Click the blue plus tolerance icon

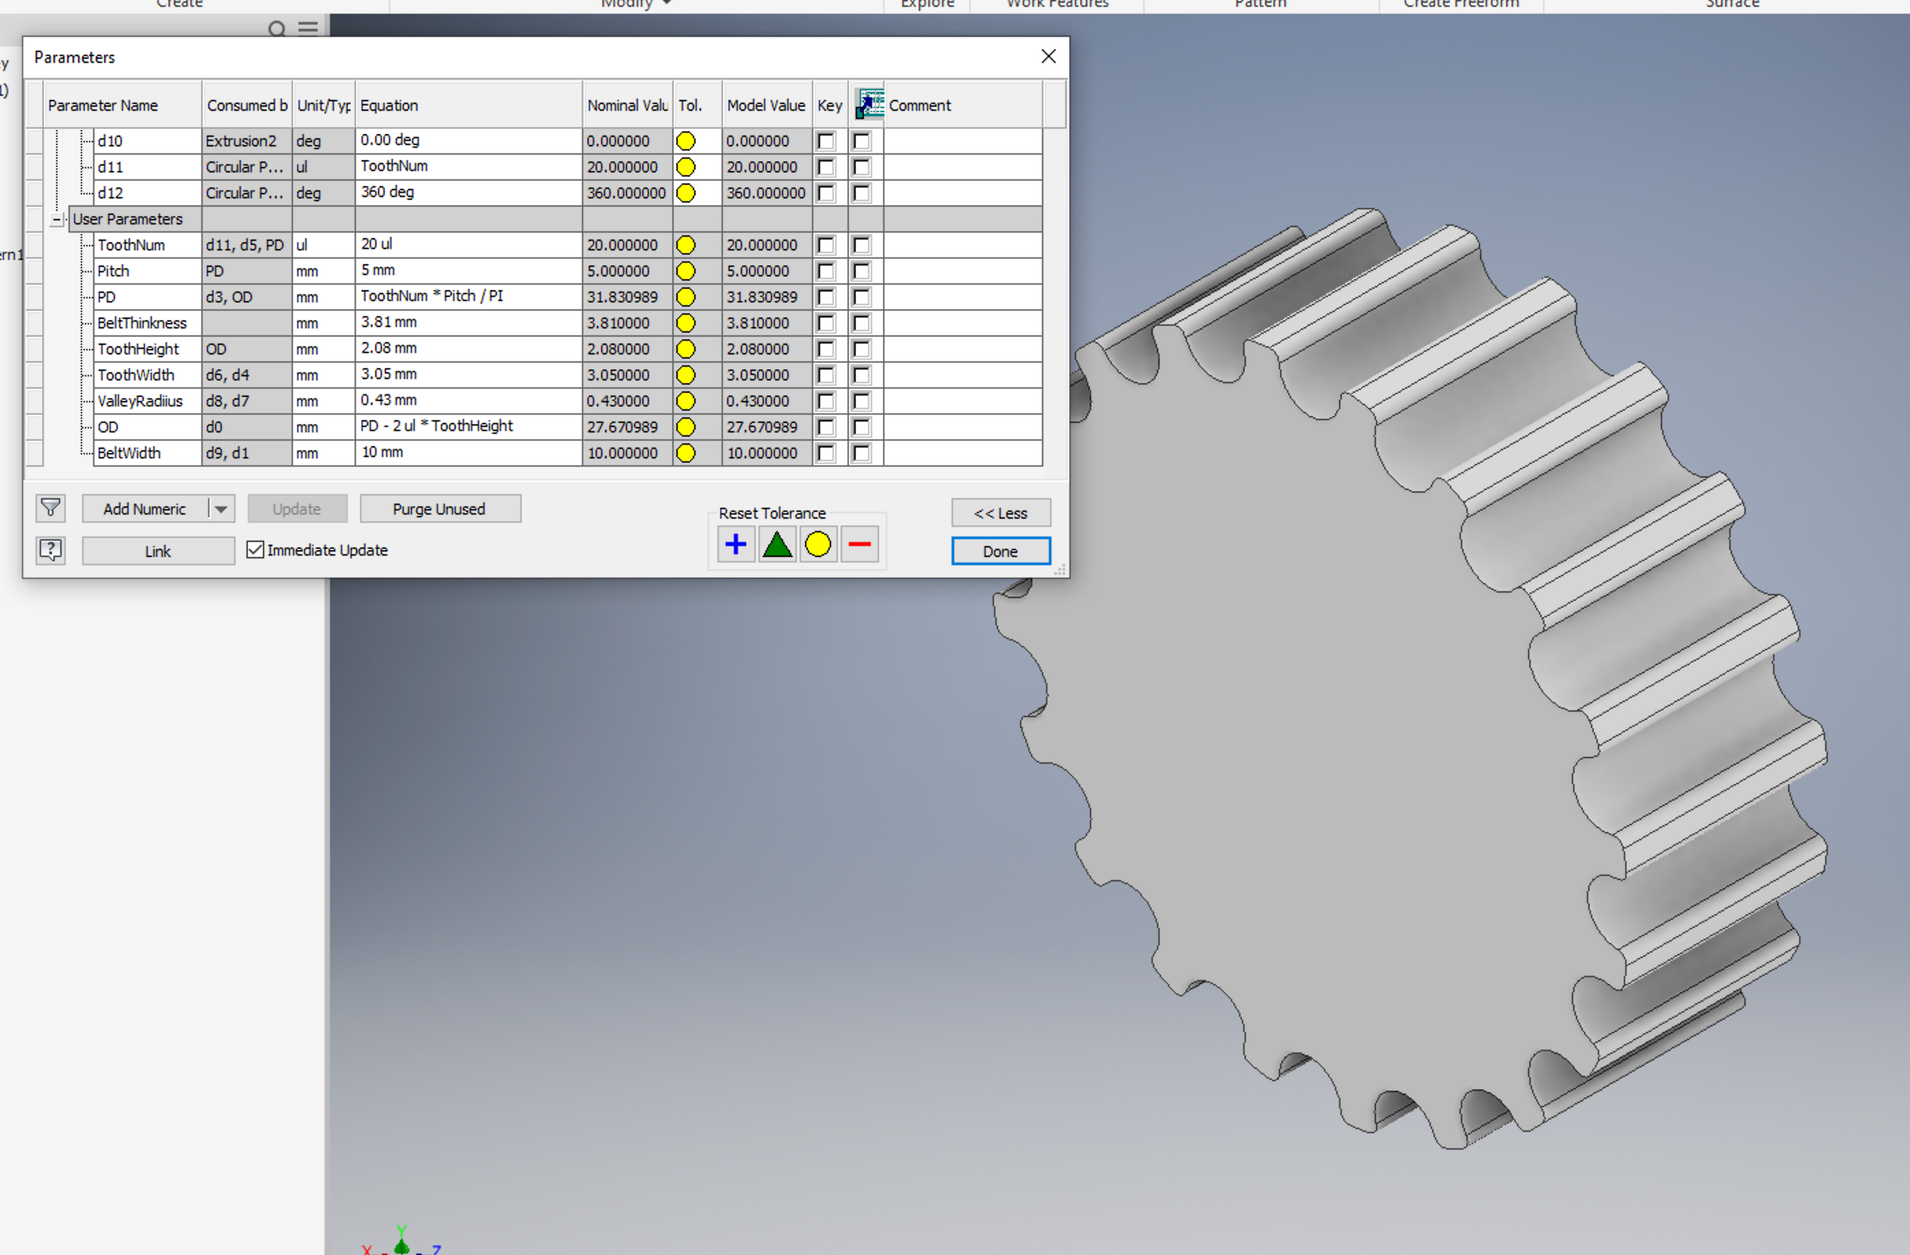pos(735,545)
